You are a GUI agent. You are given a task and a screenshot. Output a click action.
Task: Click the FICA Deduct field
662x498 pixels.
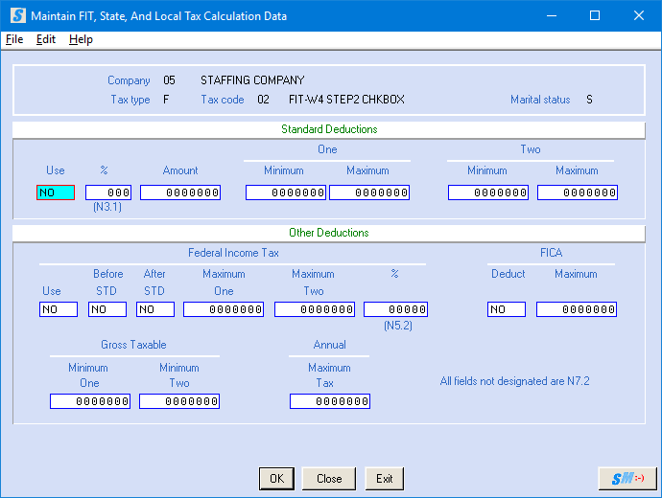(x=507, y=309)
